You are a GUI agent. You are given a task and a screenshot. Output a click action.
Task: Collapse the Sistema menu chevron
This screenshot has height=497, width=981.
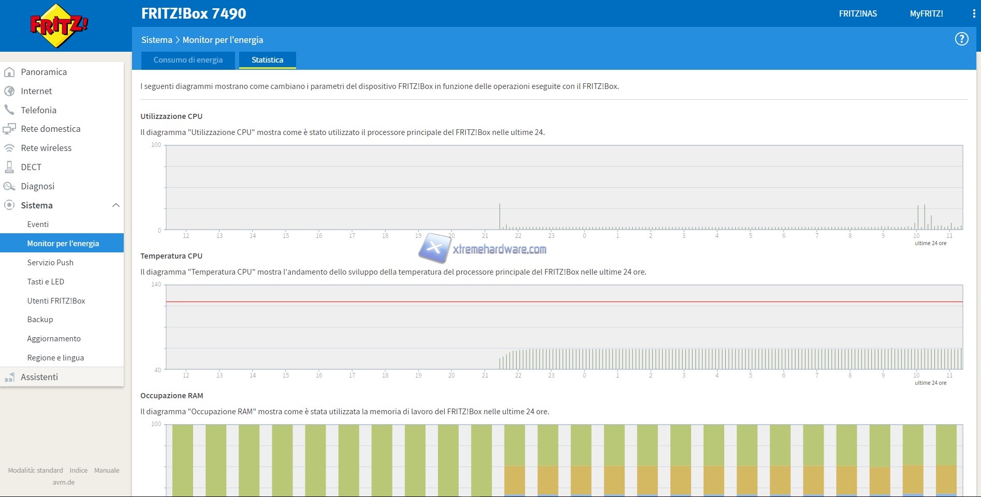(x=116, y=205)
